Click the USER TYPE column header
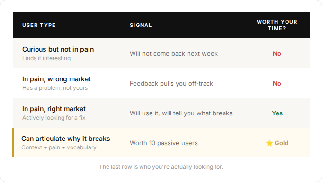This screenshot has height=182, width=322. (39, 25)
